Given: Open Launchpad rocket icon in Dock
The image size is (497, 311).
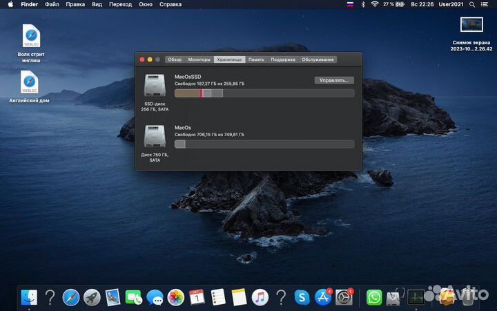Looking at the screenshot, I should coord(92,297).
